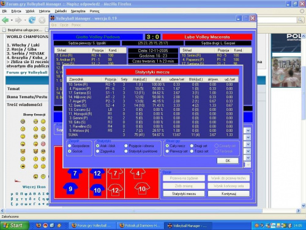Click the SUMA totals row
Viewport: 306px width, 230px height.
click(152, 135)
